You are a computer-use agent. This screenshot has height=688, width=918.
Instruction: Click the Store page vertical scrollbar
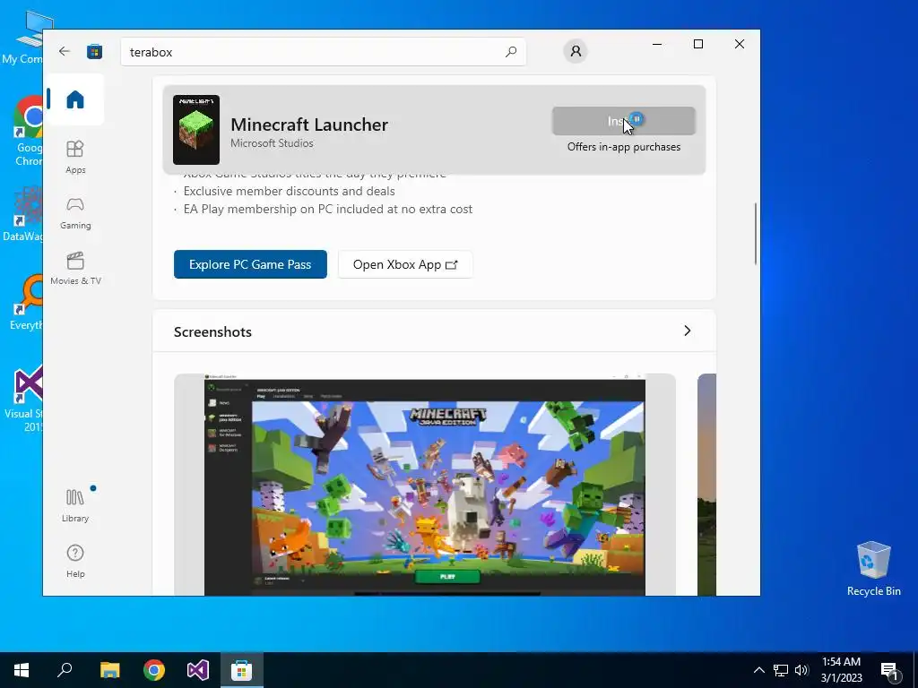point(755,234)
